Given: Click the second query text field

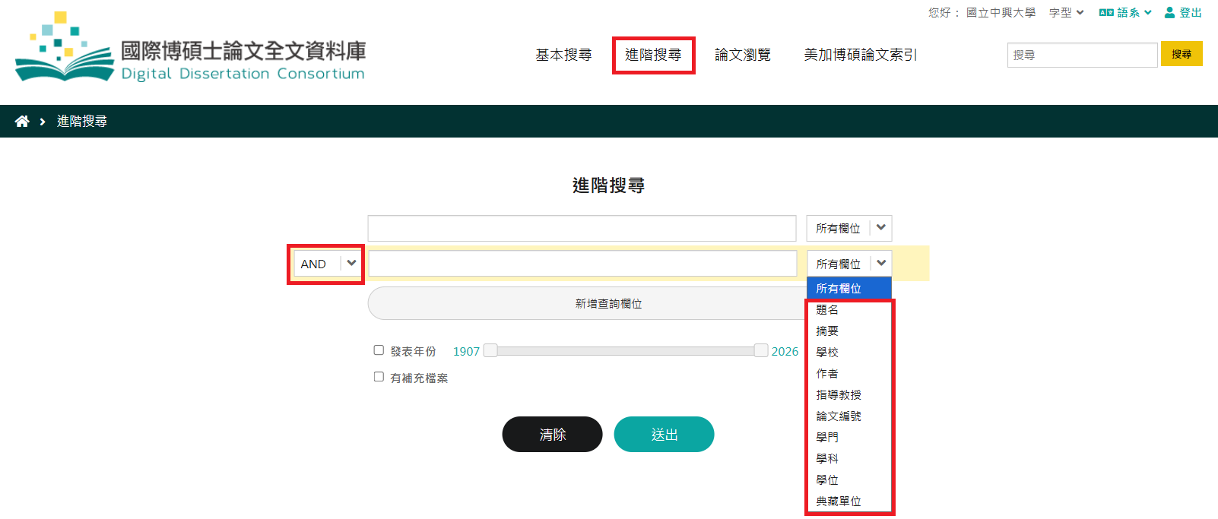Looking at the screenshot, I should click(x=582, y=264).
